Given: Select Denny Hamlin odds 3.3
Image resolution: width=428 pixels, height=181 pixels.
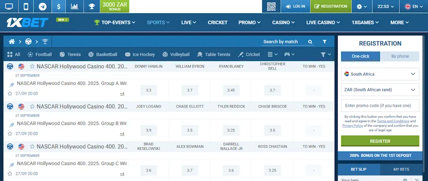Looking at the screenshot, I should click(x=149, y=90).
